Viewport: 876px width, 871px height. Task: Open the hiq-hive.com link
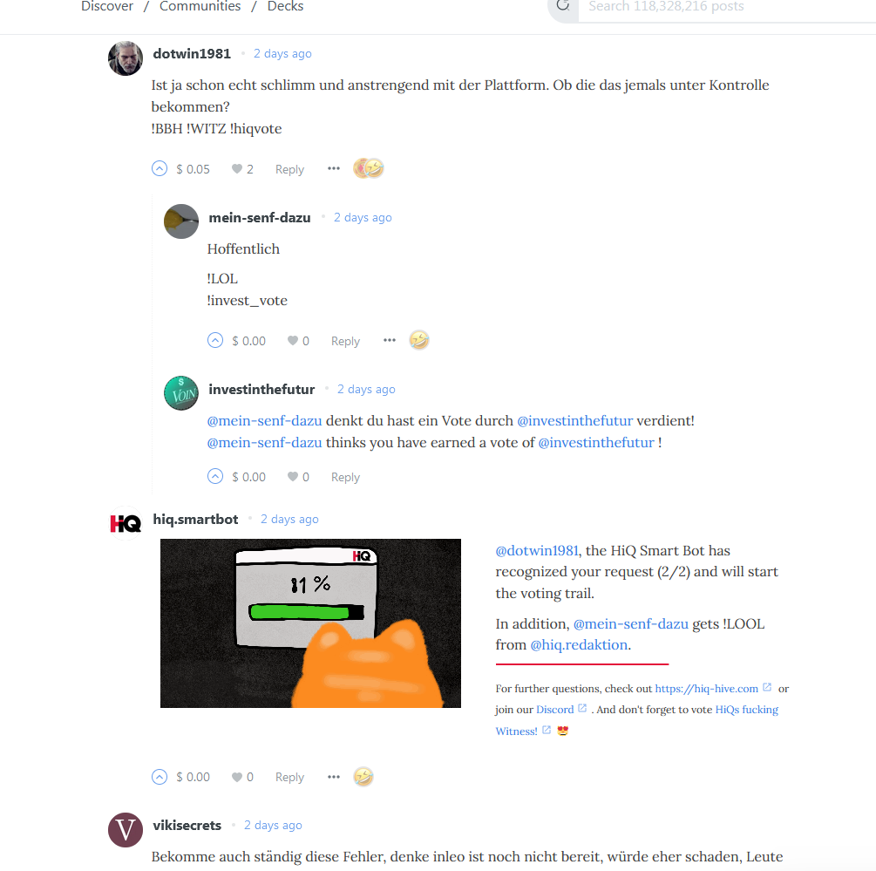[x=706, y=688]
